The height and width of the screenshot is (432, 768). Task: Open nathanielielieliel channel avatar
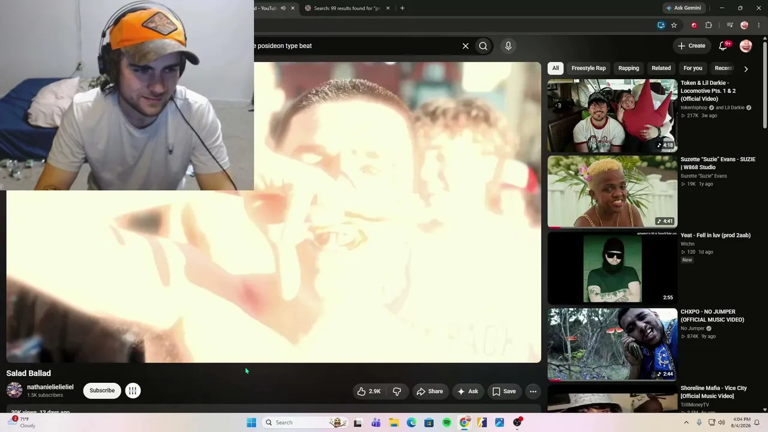point(14,391)
